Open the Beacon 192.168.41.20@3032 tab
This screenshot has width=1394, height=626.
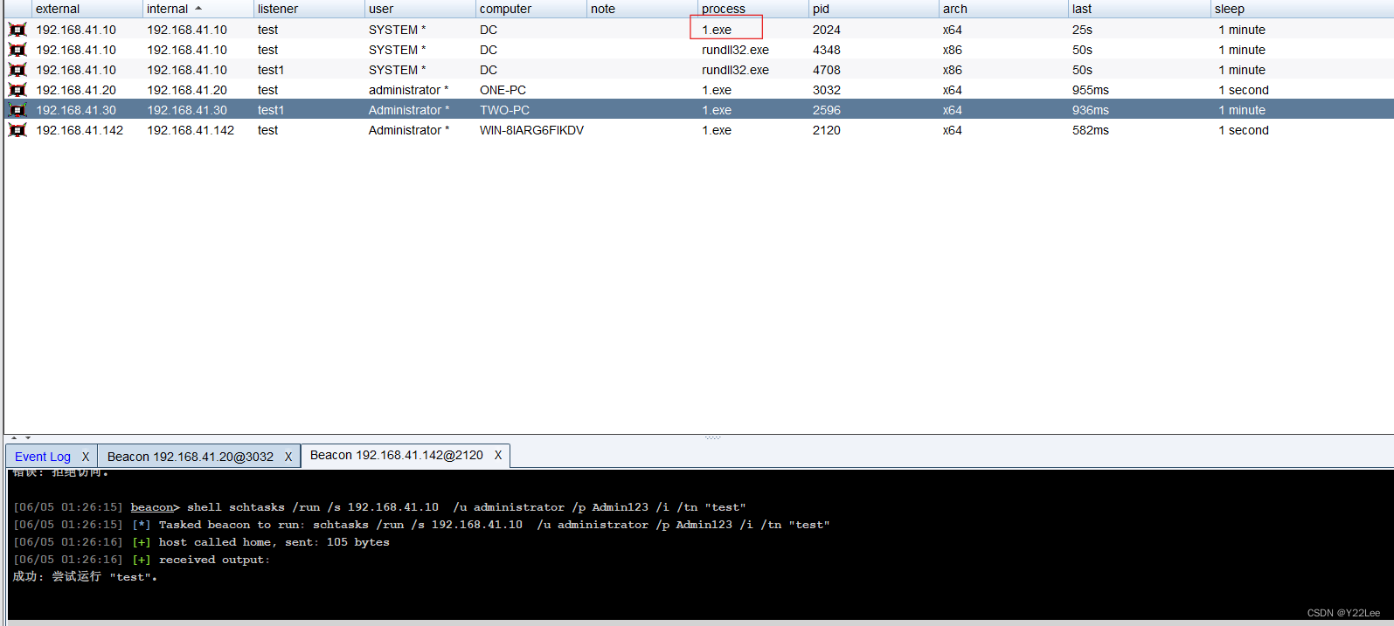tap(190, 457)
